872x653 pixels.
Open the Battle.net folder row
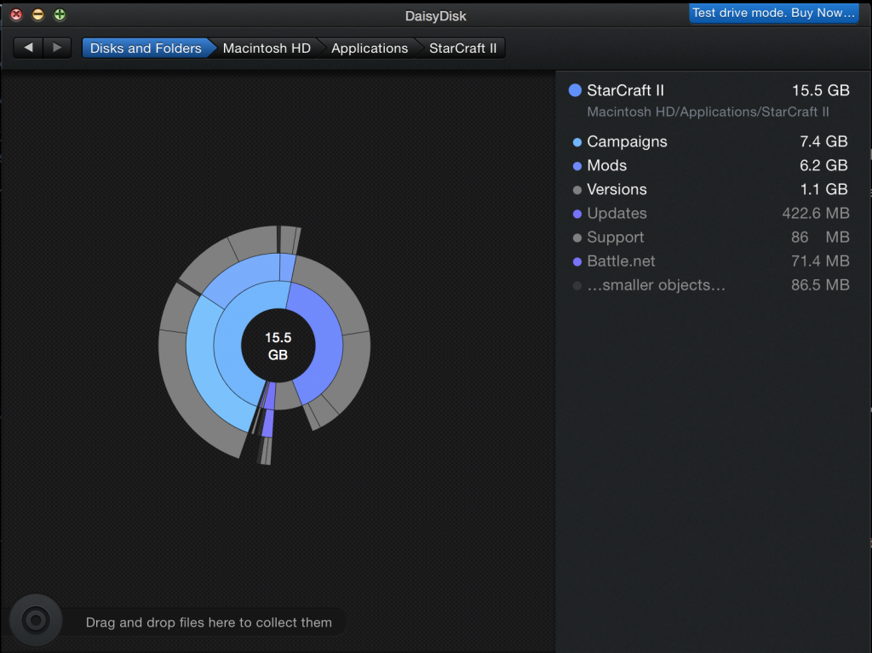tap(709, 261)
